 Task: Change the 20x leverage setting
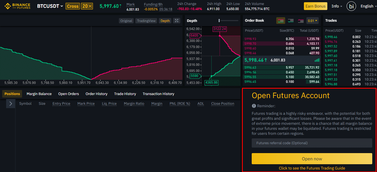tap(87, 6)
